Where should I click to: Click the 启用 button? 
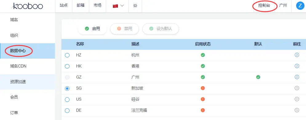coord(92,29)
